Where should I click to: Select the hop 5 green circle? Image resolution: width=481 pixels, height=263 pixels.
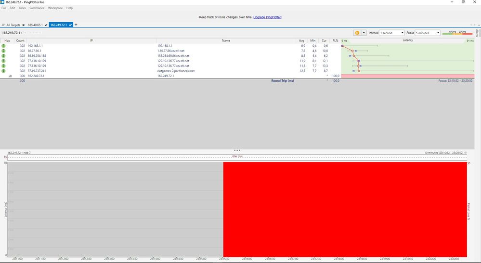(x=3, y=66)
